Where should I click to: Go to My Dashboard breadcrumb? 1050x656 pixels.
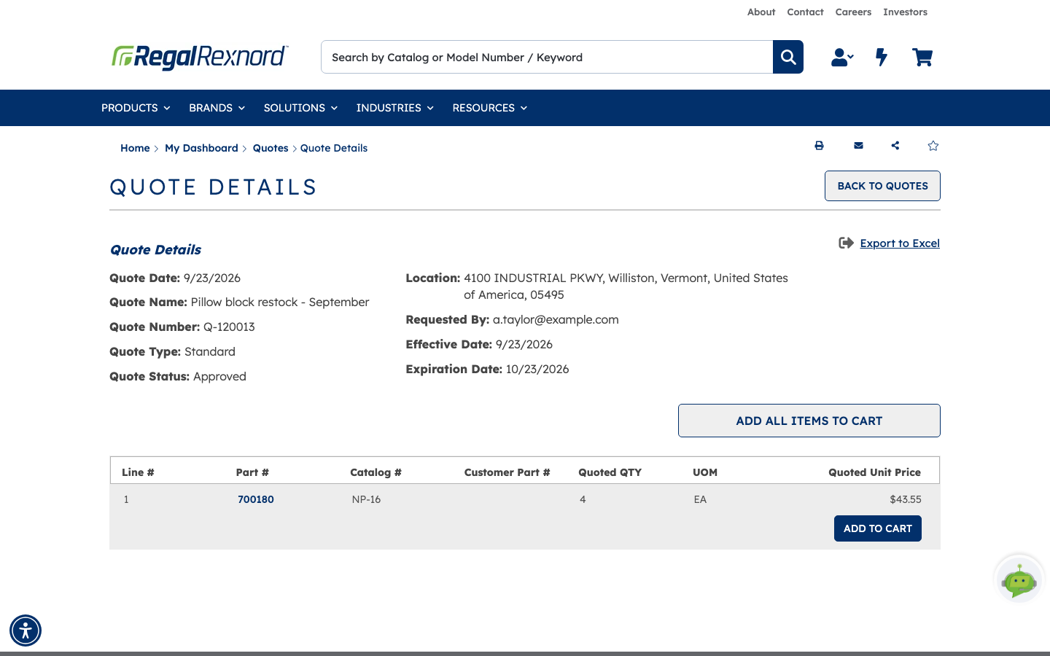(201, 148)
